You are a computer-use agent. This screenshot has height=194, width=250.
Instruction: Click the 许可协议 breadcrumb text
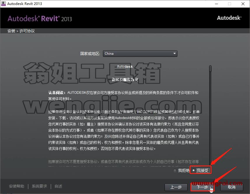(27, 31)
